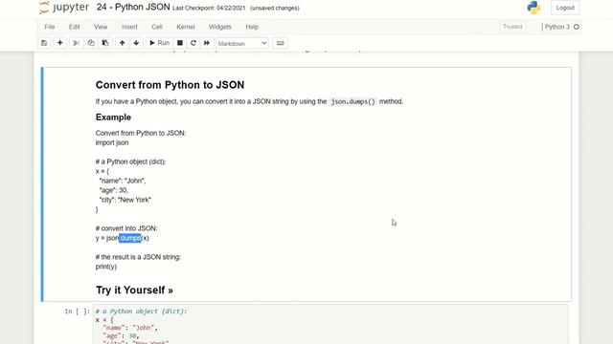
Task: Insert a cell below with the plus icon
Action: pos(59,43)
